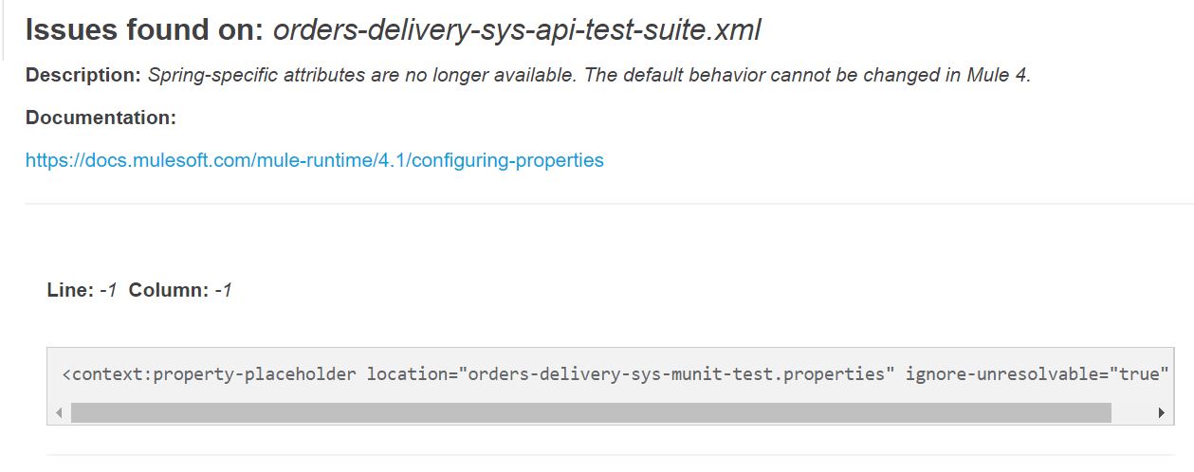This screenshot has height=472, width=1194.
Task: Click the left scroll arrow of code box
Action: 59,413
